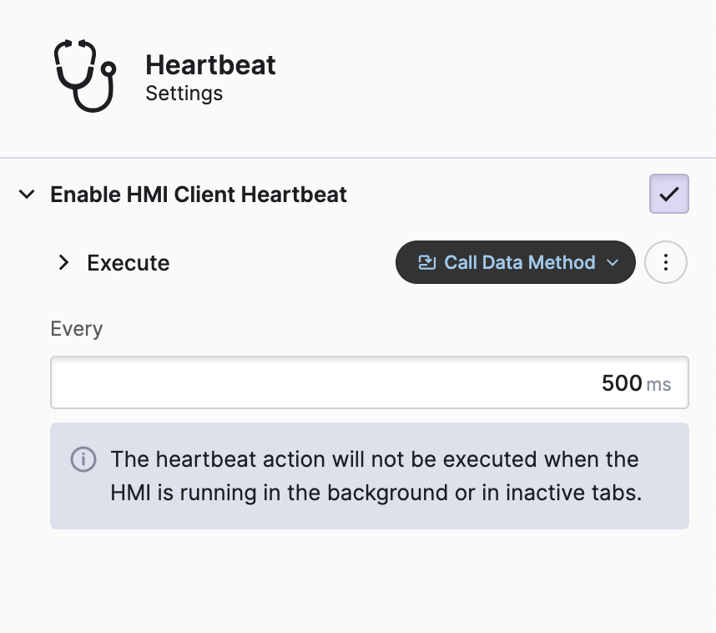
Task: Click the heartbeat background notice text
Action: click(374, 459)
